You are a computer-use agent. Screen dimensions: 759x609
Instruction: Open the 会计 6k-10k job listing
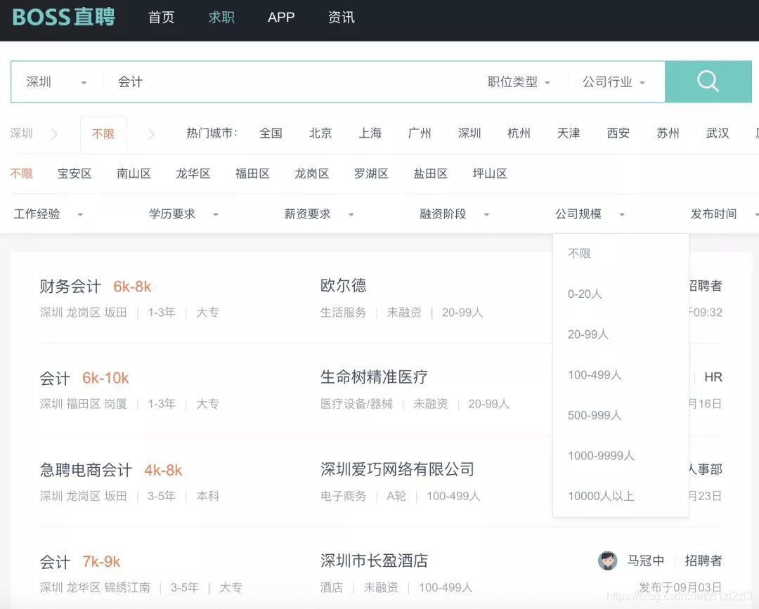pyautogui.click(x=55, y=378)
